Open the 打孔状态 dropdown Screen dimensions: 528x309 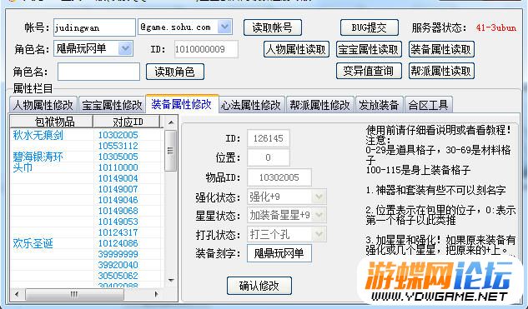(x=319, y=234)
